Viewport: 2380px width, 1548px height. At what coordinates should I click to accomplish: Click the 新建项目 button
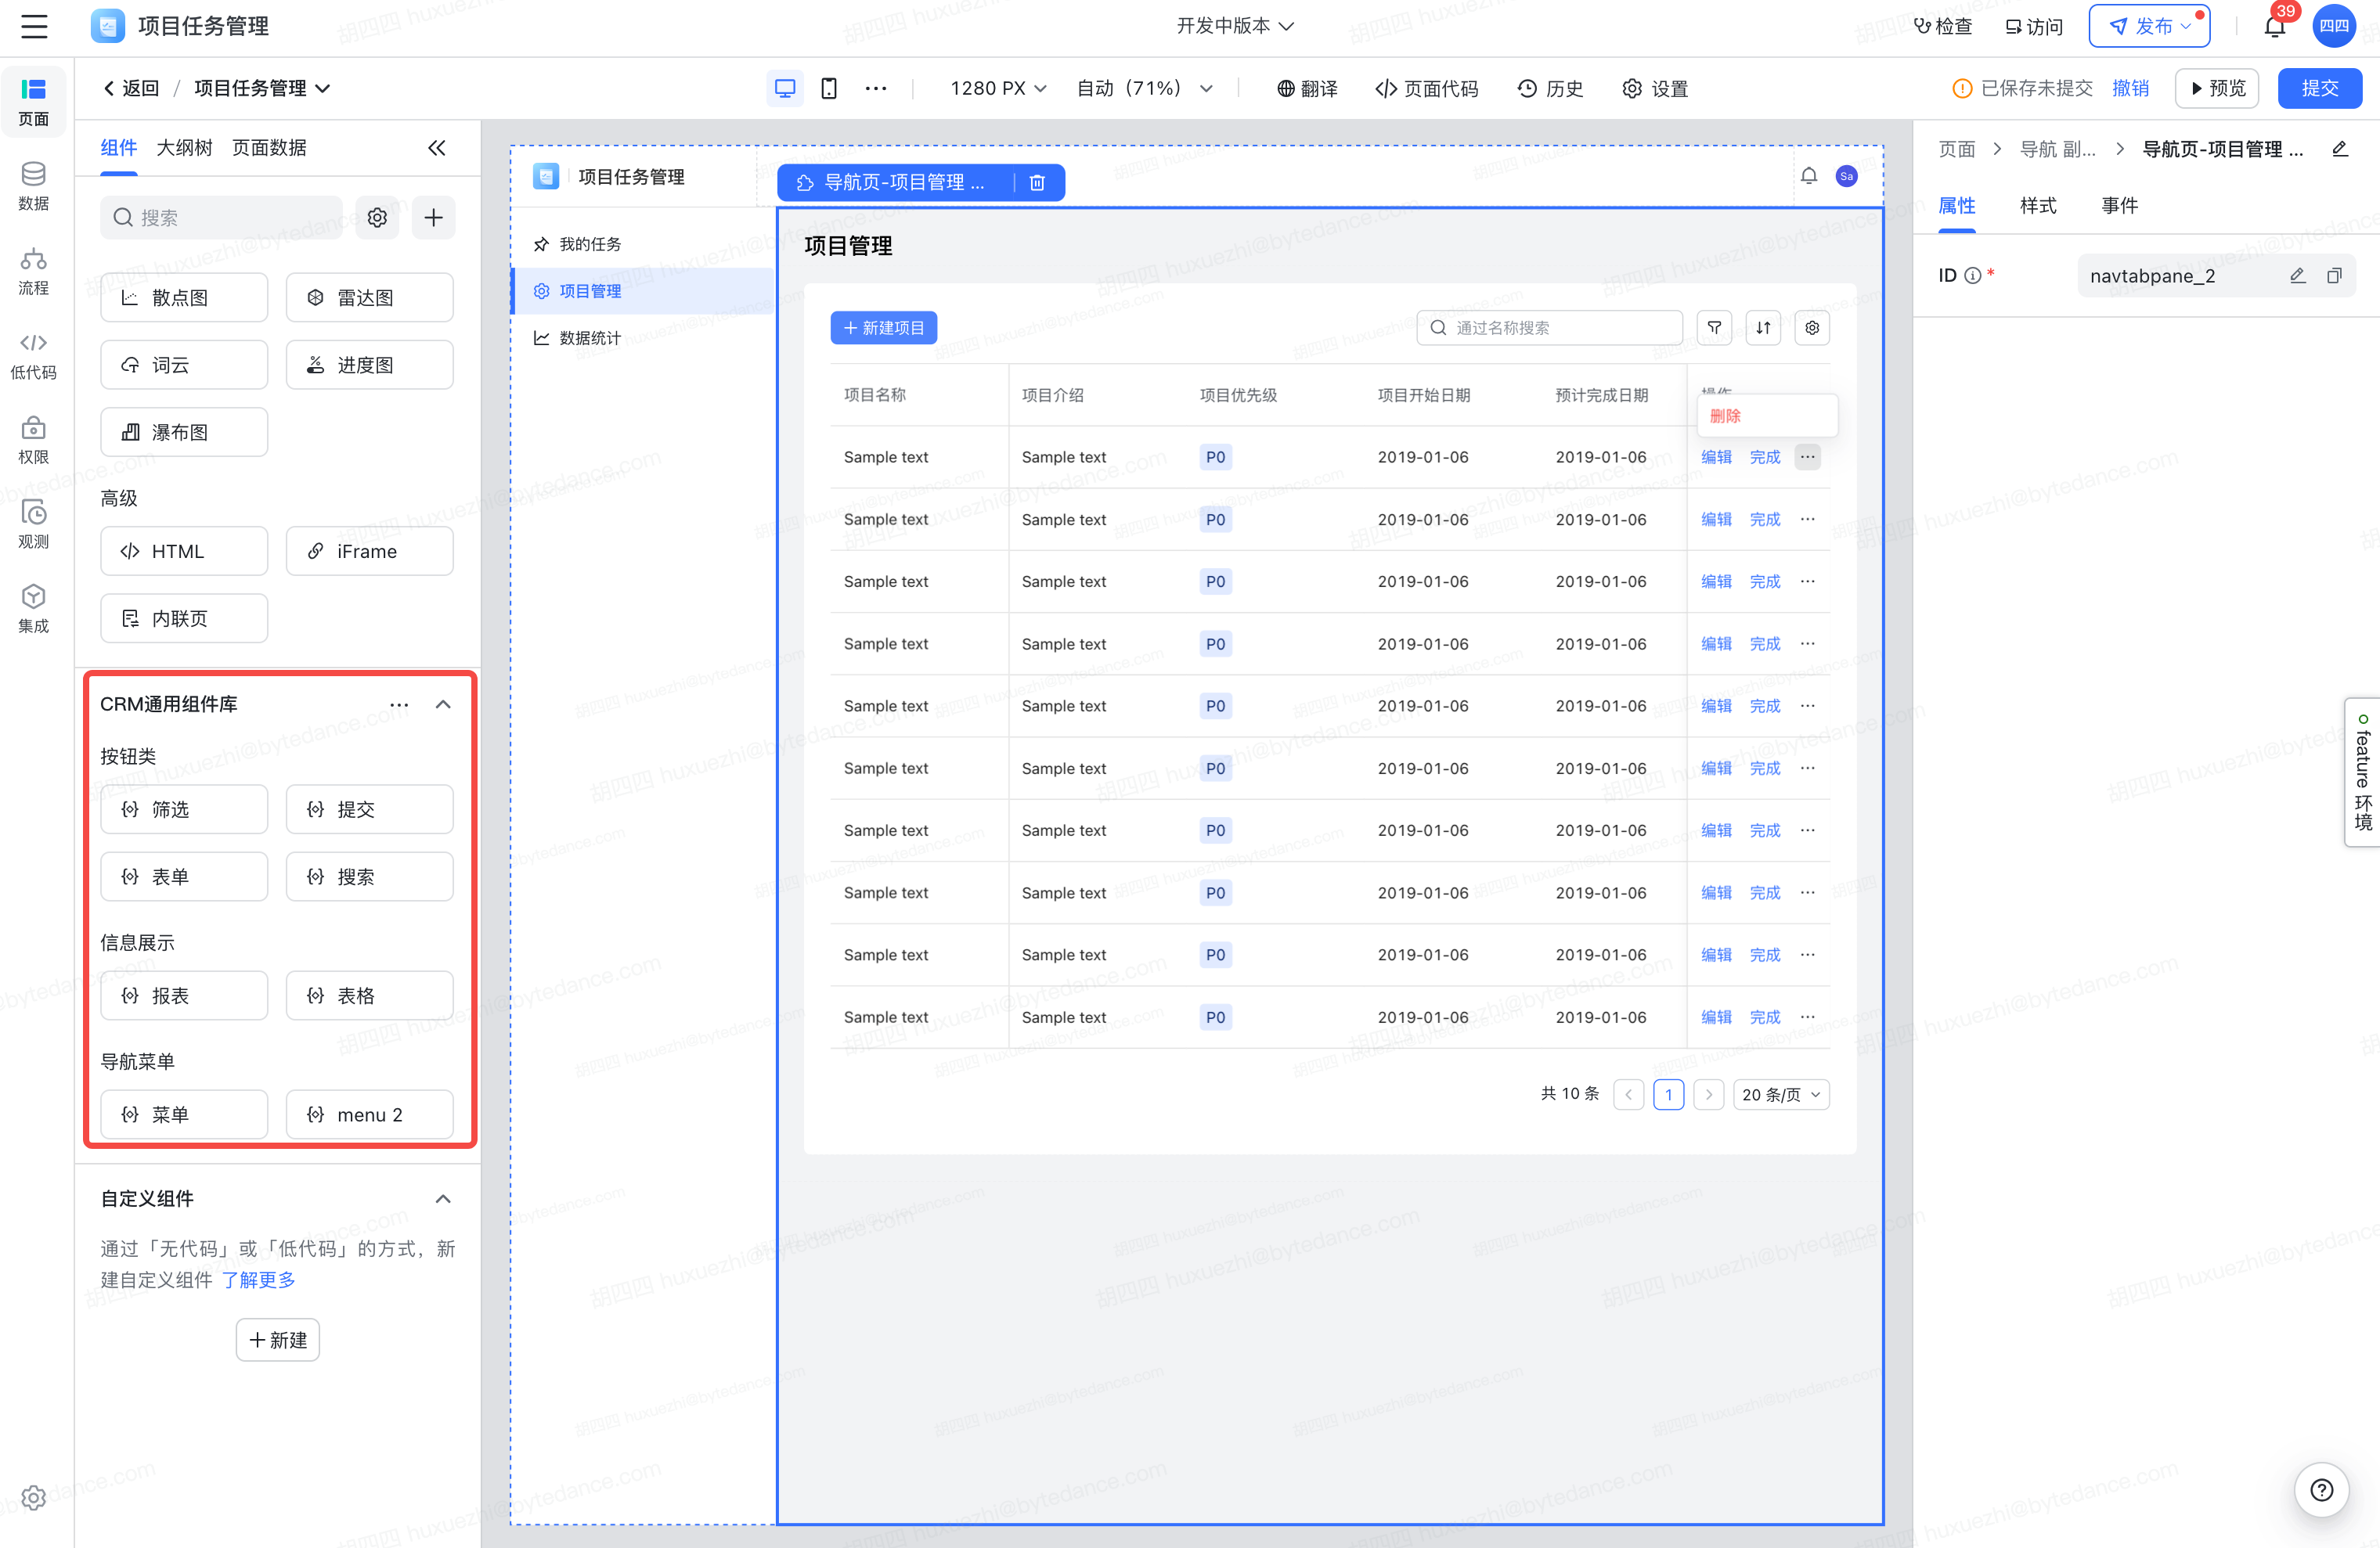click(x=883, y=328)
